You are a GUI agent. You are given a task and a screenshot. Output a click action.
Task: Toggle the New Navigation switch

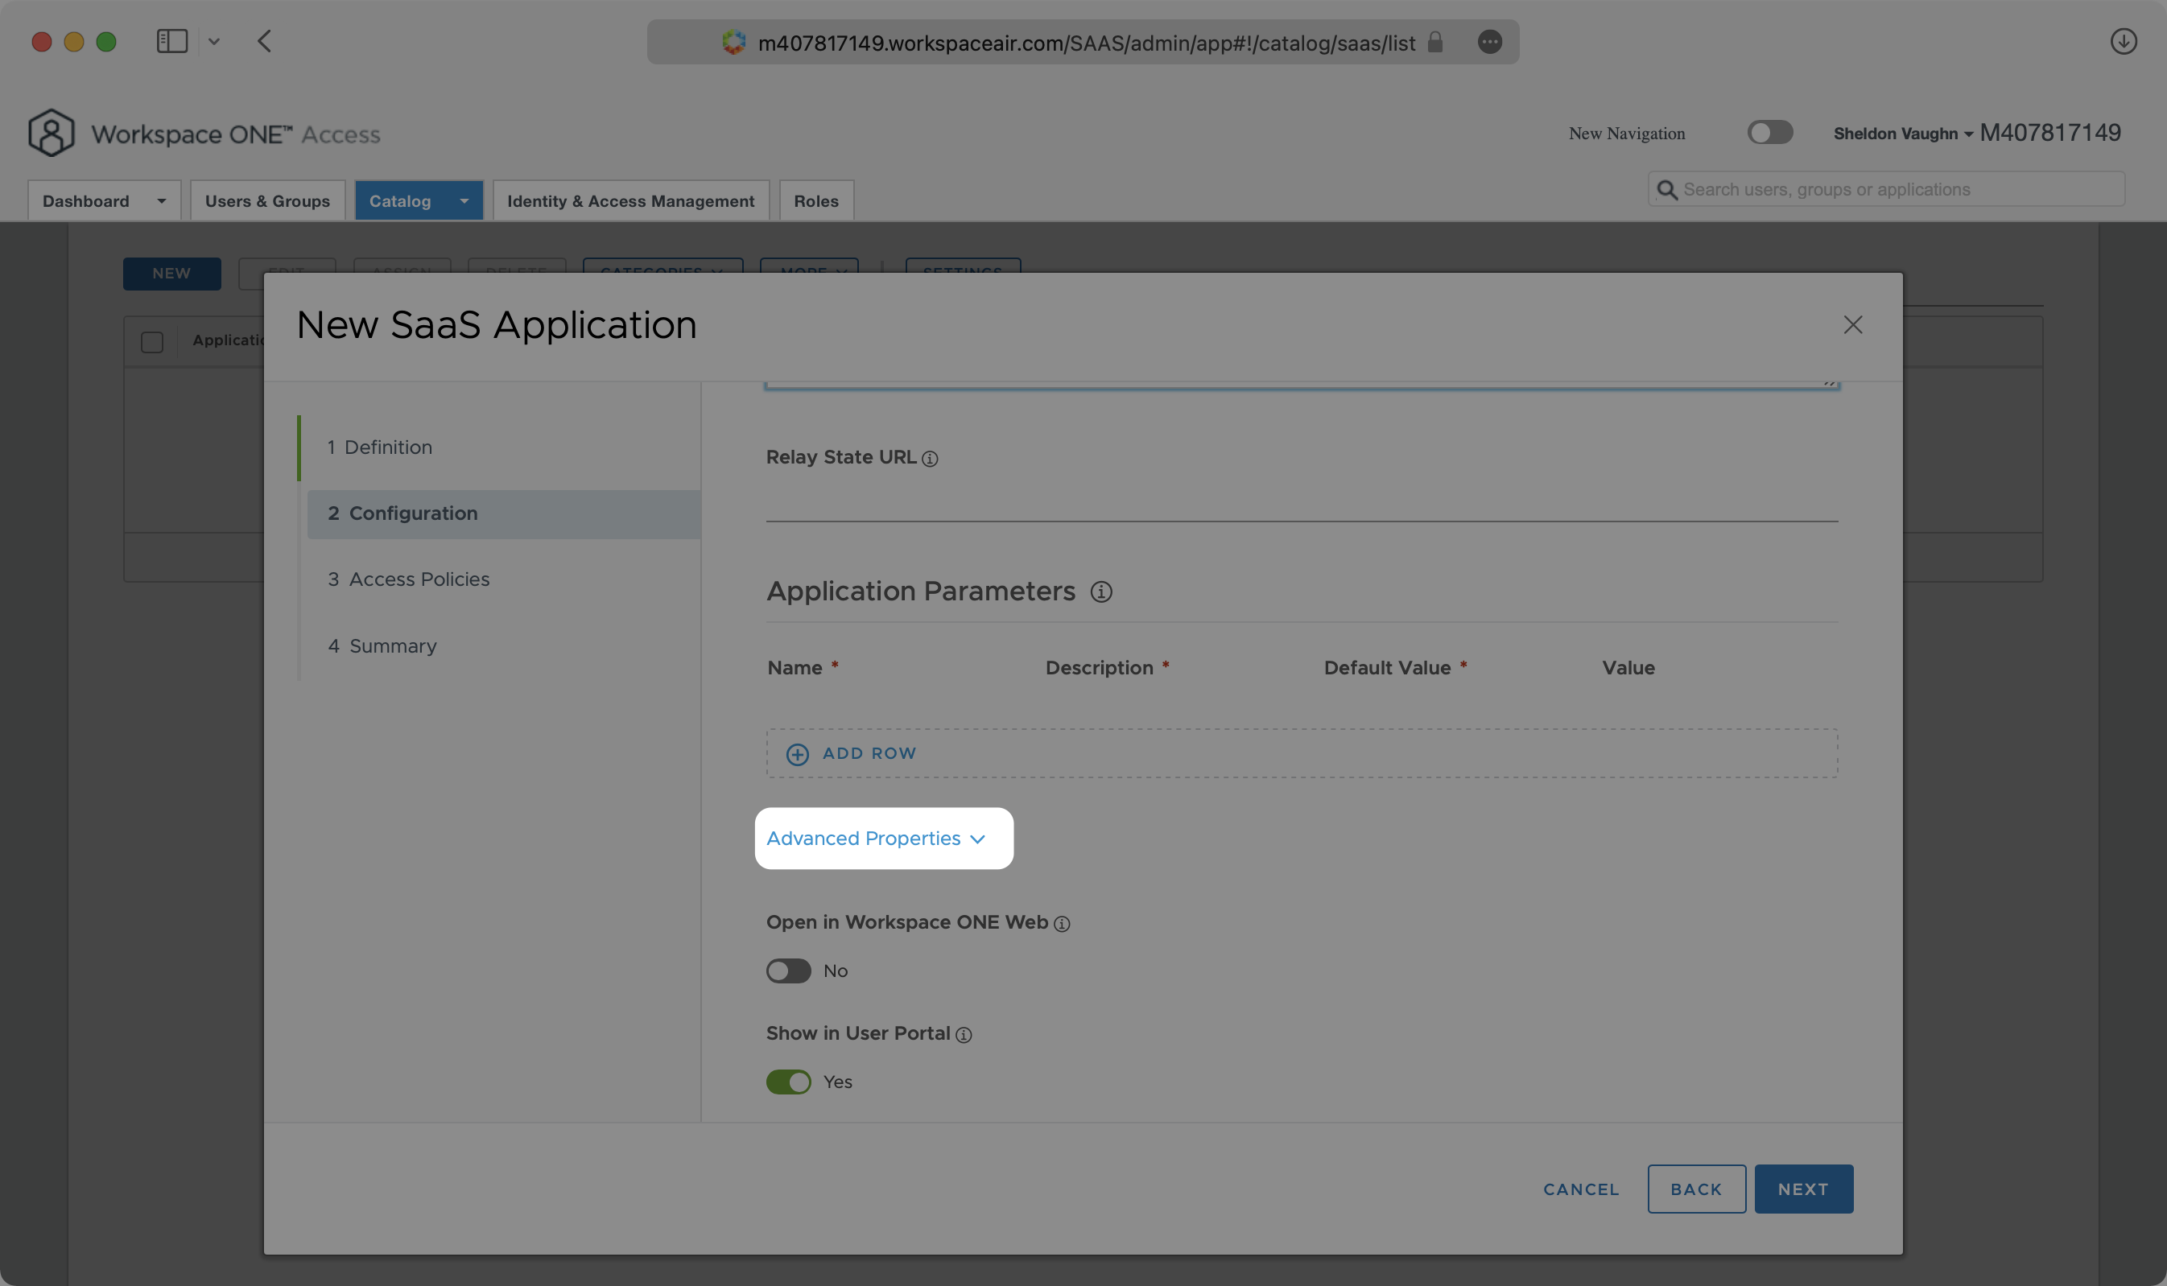point(1769,134)
